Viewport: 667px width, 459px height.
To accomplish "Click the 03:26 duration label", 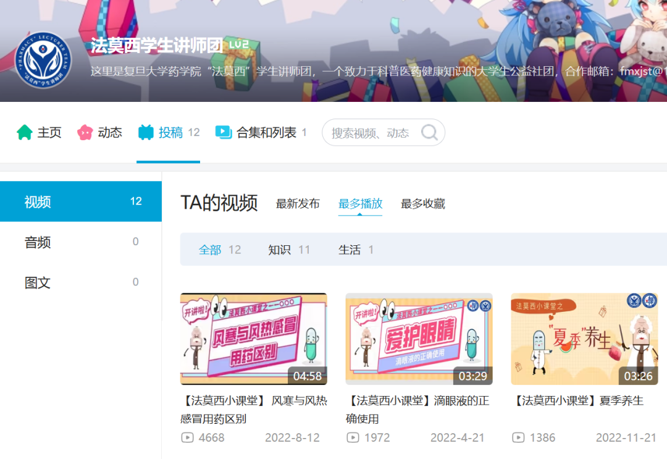I will coord(638,376).
